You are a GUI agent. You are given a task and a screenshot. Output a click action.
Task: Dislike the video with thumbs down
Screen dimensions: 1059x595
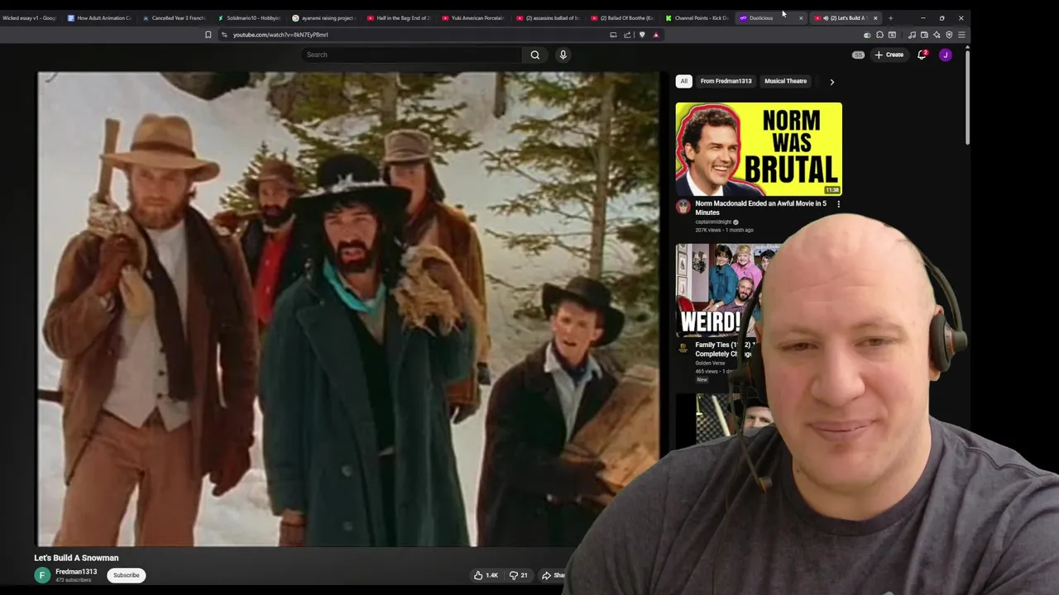coord(519,575)
